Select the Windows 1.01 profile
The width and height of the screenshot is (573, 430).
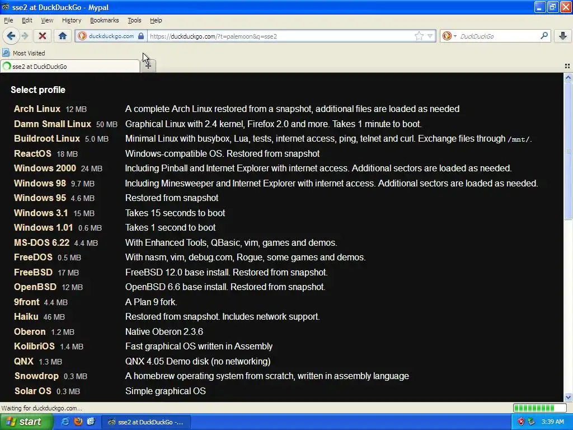click(x=43, y=227)
